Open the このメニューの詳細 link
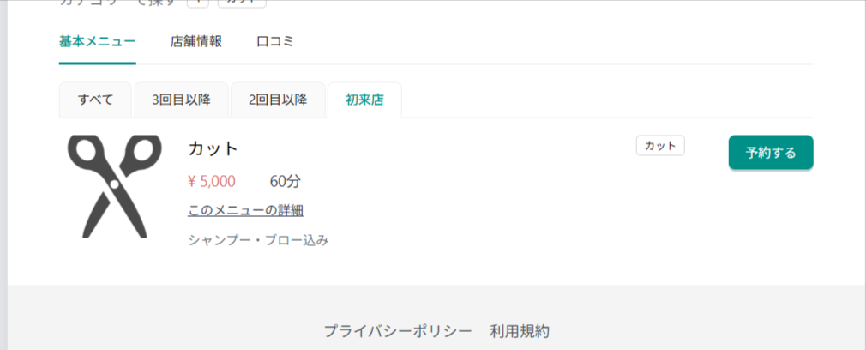 pyautogui.click(x=245, y=210)
